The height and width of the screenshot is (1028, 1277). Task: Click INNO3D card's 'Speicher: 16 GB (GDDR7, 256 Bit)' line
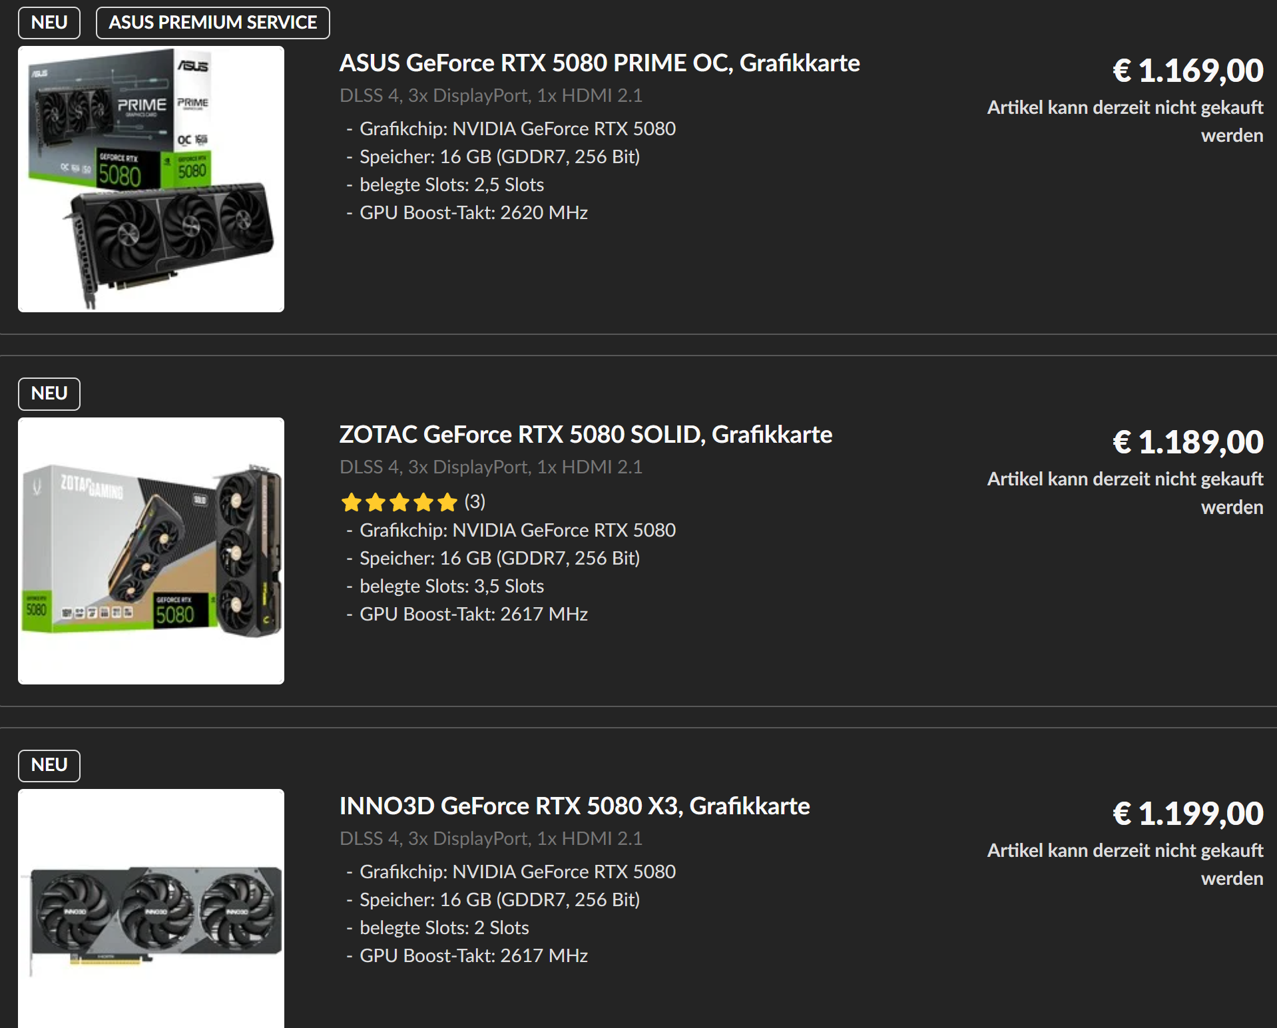(x=499, y=900)
